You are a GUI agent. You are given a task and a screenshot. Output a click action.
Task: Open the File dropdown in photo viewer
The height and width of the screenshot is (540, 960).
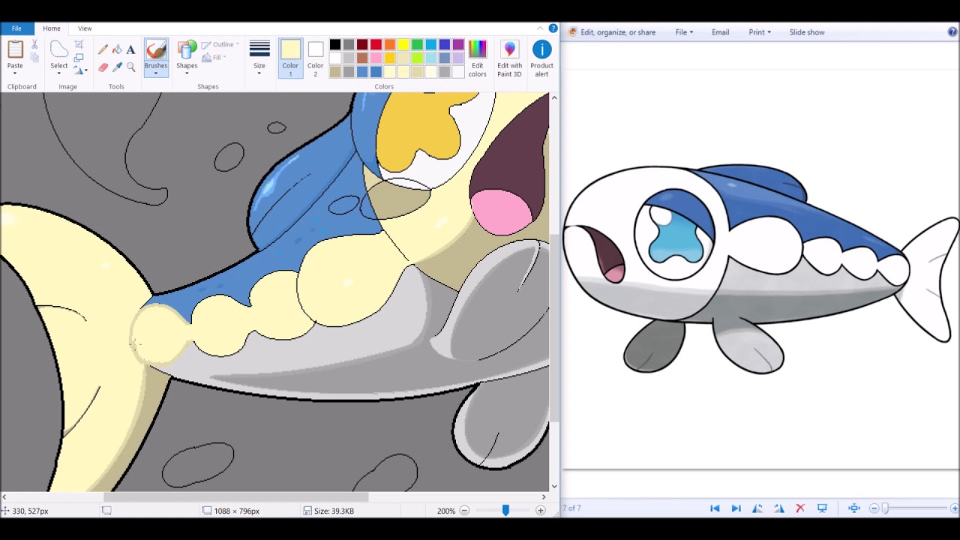tap(684, 32)
